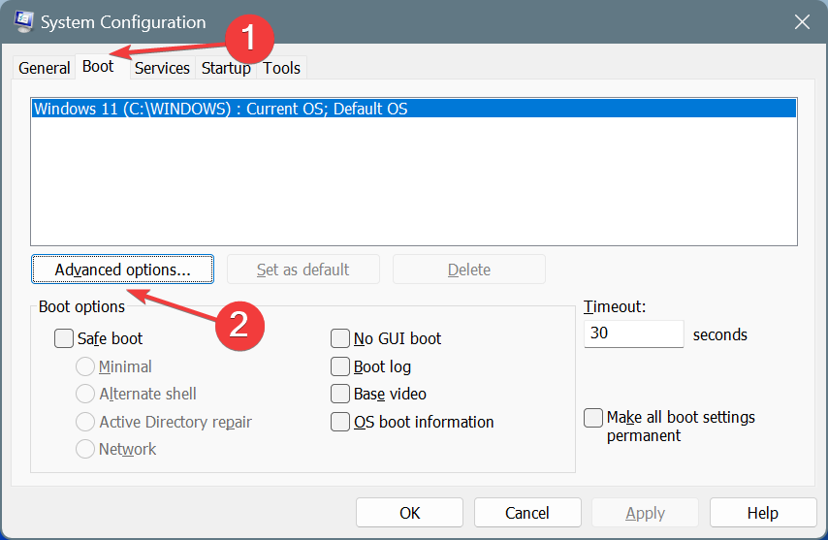Image resolution: width=828 pixels, height=540 pixels.
Task: Click the Boot tab
Action: click(98, 67)
